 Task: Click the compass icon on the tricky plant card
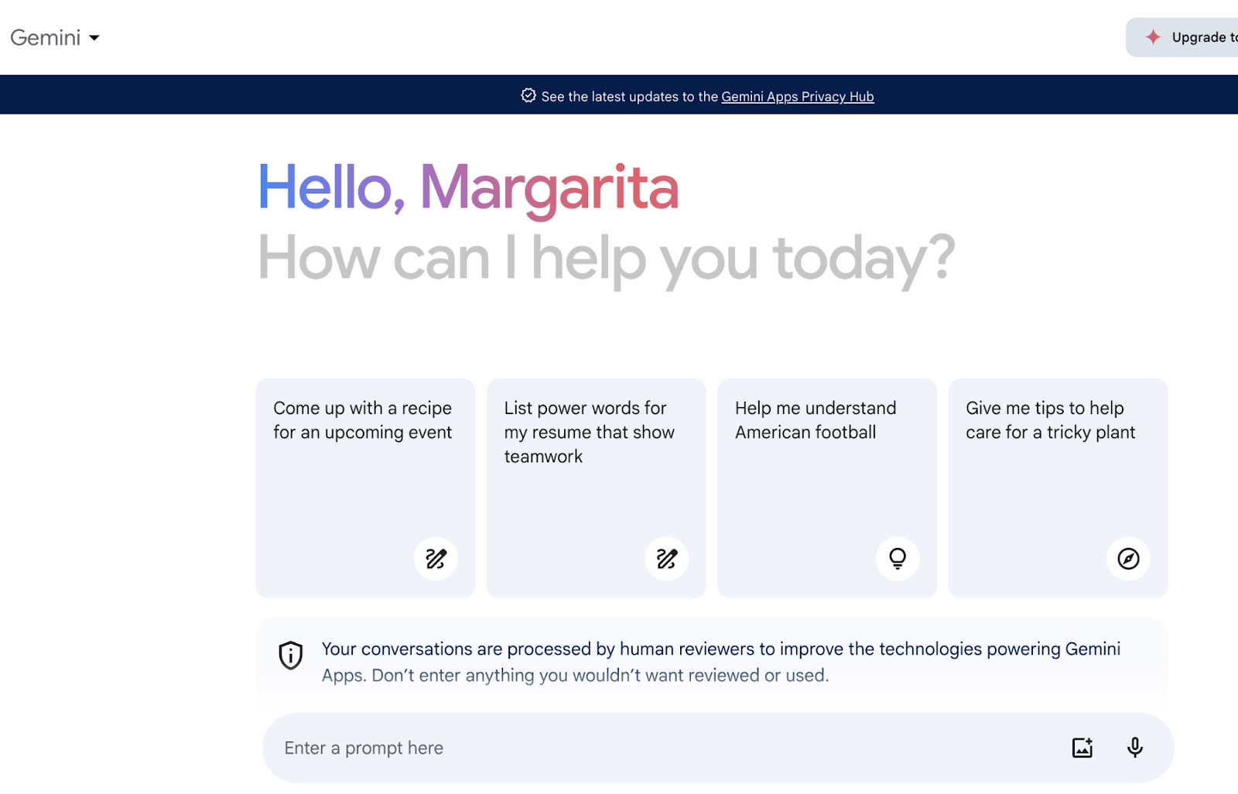(1128, 559)
